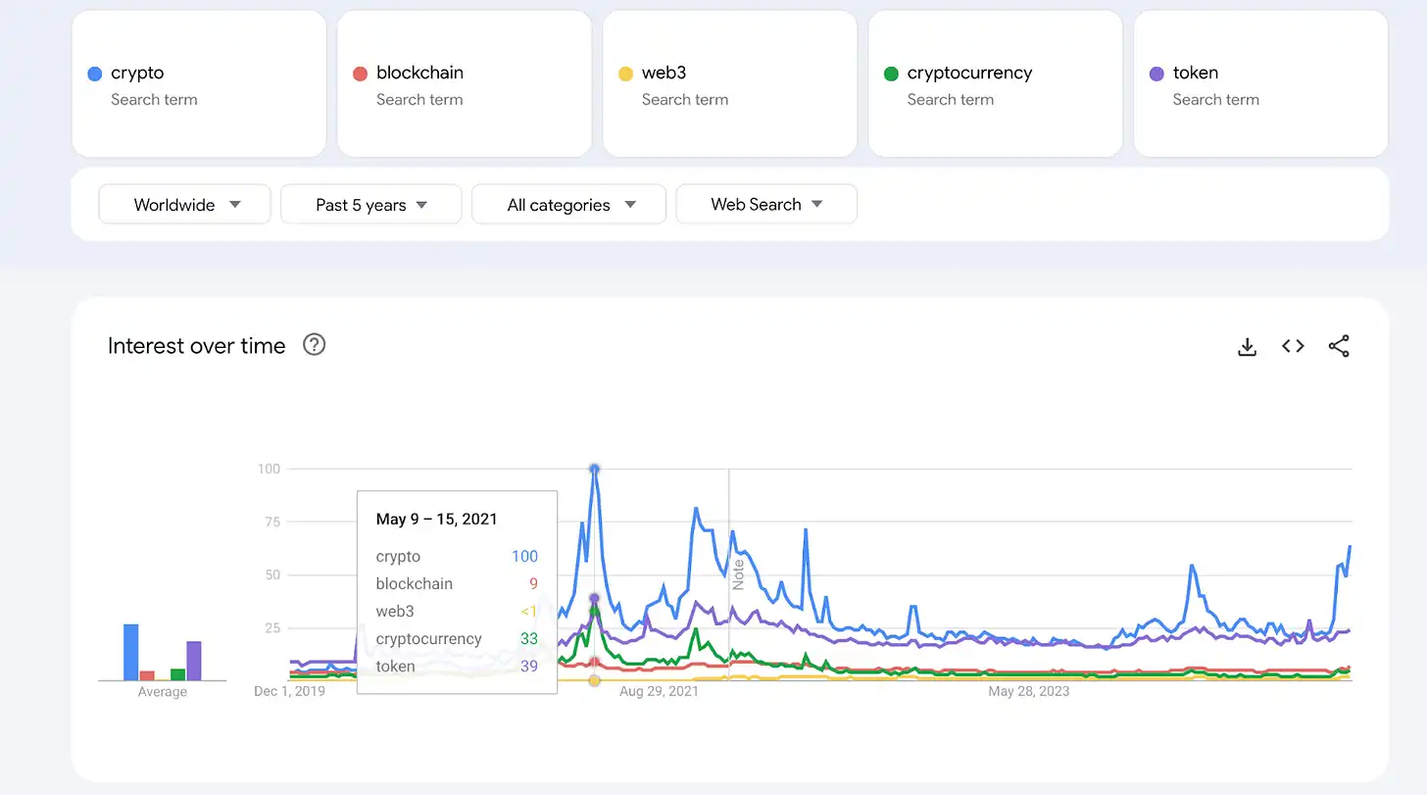Click the yellow web3 color dot
Image resolution: width=1427 pixels, height=795 pixels.
(625, 74)
